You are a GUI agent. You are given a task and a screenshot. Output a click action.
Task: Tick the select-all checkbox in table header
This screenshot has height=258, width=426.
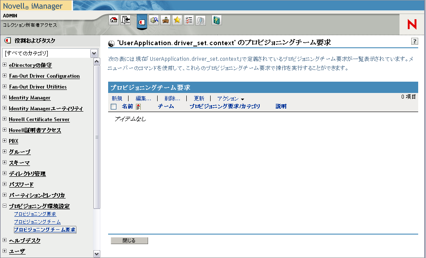click(x=114, y=107)
